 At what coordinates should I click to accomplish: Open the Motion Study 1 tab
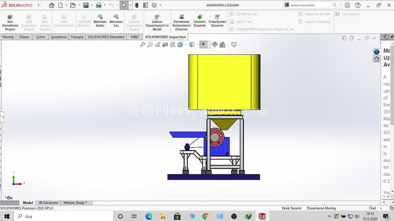point(75,203)
